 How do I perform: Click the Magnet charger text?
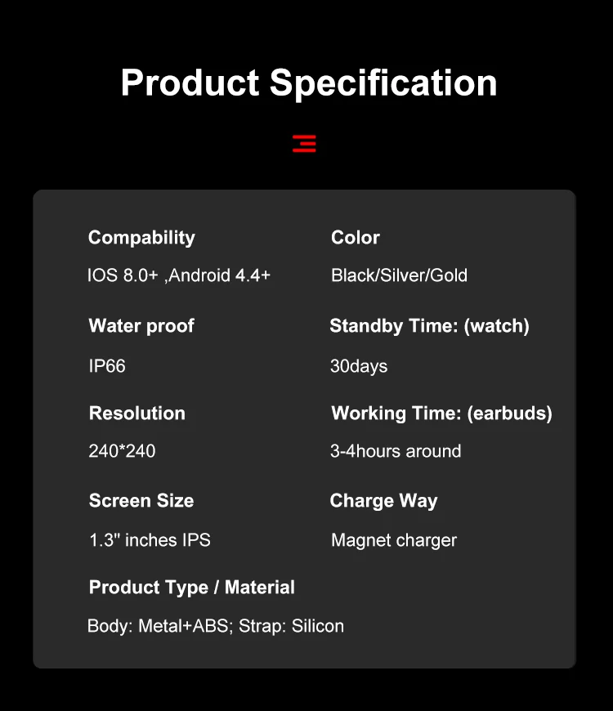tap(394, 540)
